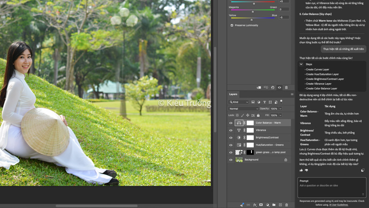
Task: Open the Opacity slider dropdown arrow
Action: click(280, 109)
